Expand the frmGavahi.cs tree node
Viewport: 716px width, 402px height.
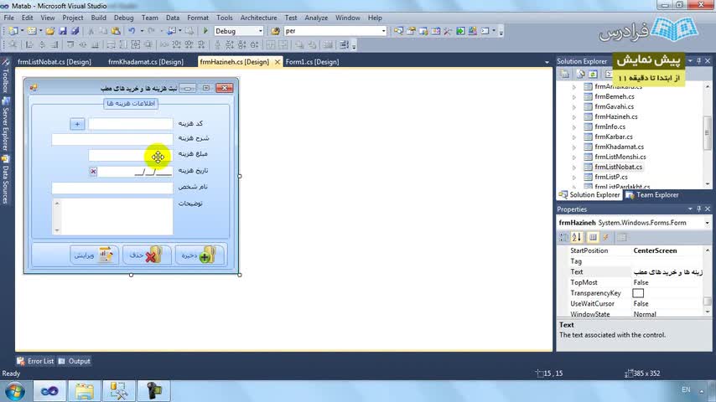(x=574, y=106)
